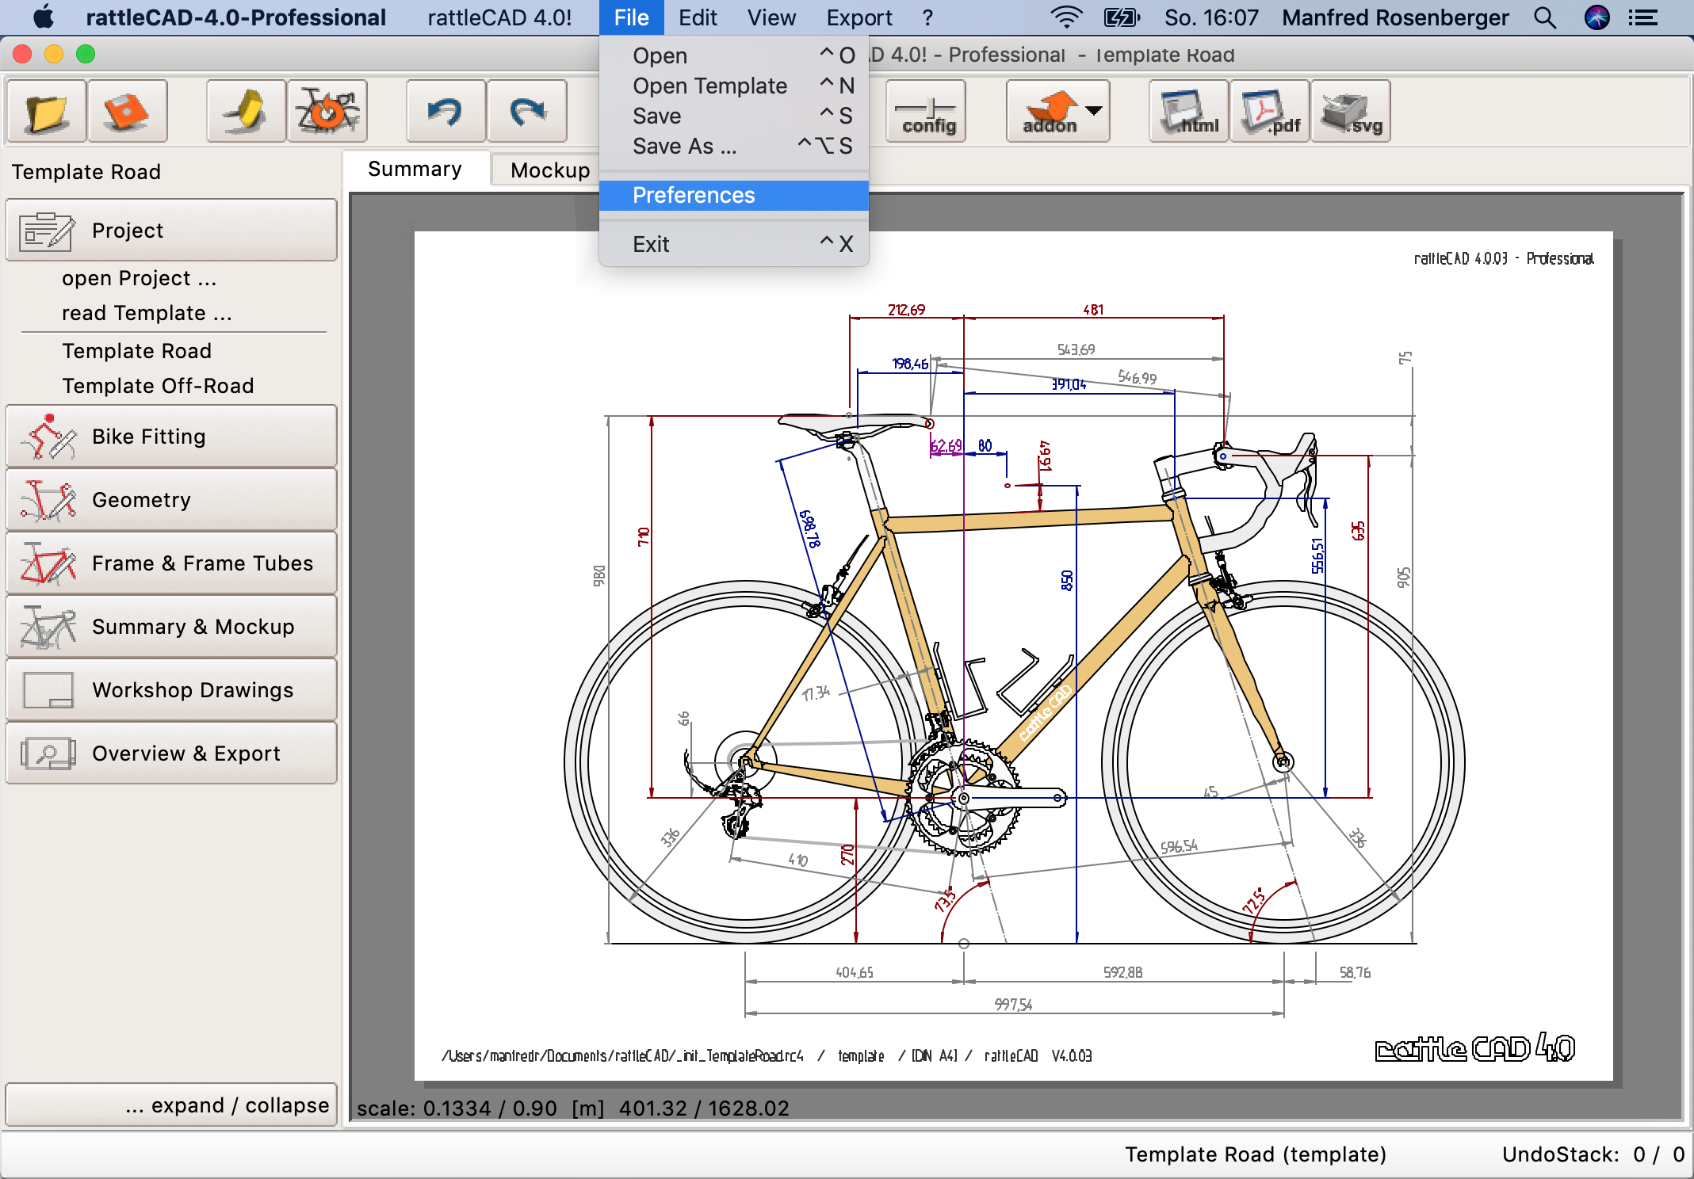Export to svg toolbar icon
The height and width of the screenshot is (1179, 1694).
1351,111
